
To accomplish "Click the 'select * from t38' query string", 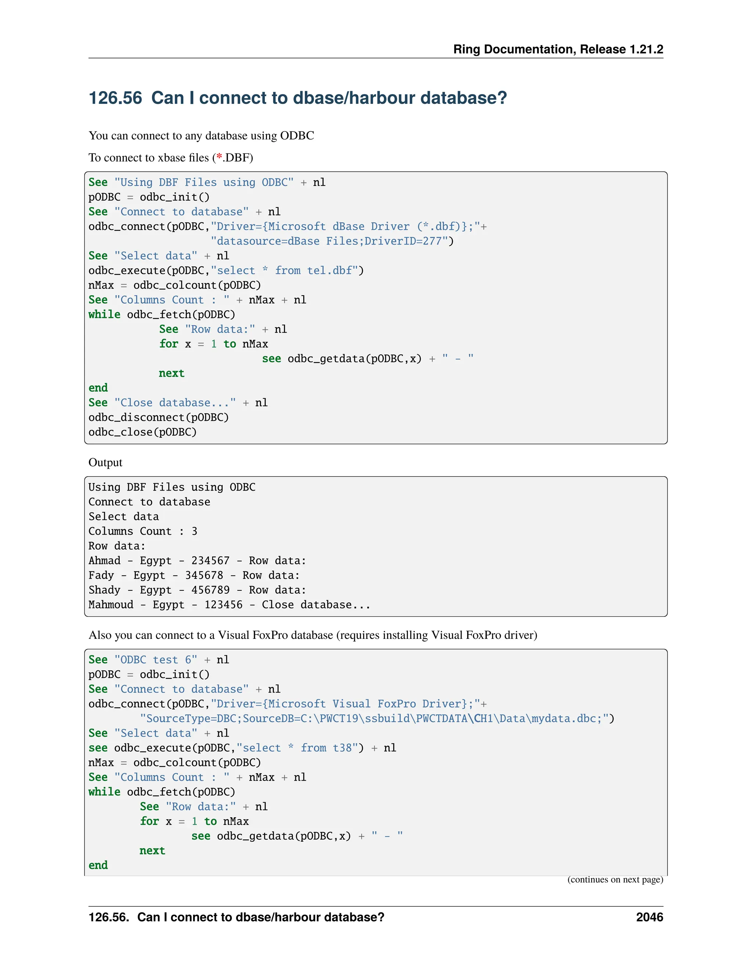I will [297, 748].
